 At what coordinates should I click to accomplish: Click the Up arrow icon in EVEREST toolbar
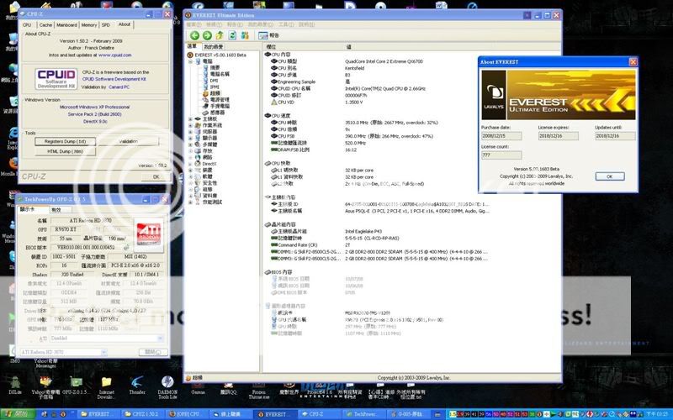[x=220, y=35]
